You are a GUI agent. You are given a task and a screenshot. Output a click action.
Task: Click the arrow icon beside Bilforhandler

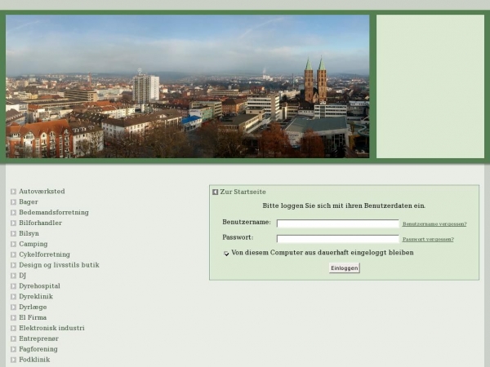[13, 223]
